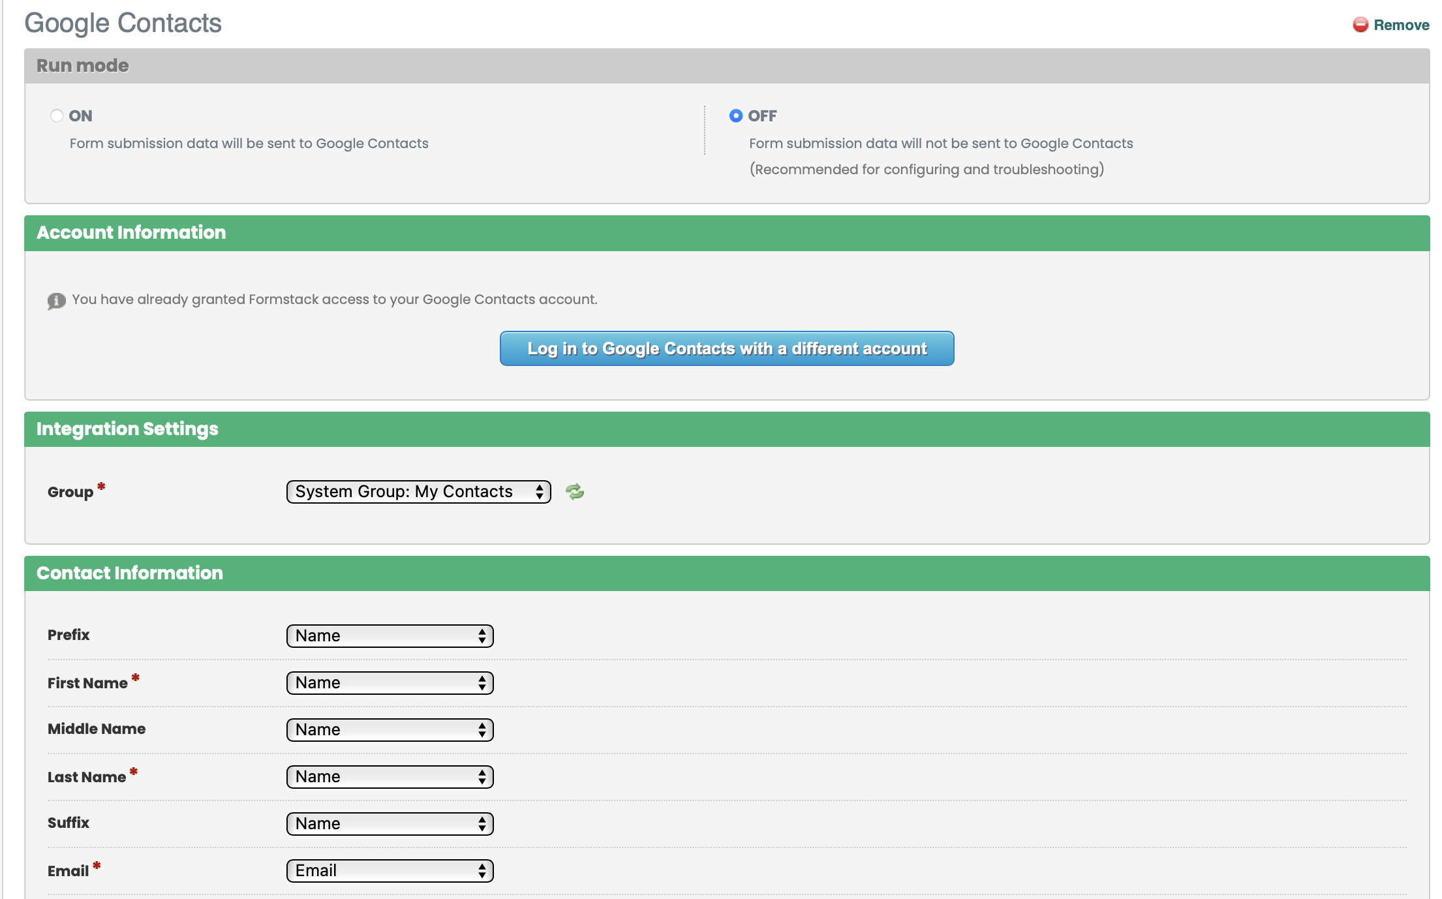Click the Contact Information section header
1442x899 pixels.
129,573
